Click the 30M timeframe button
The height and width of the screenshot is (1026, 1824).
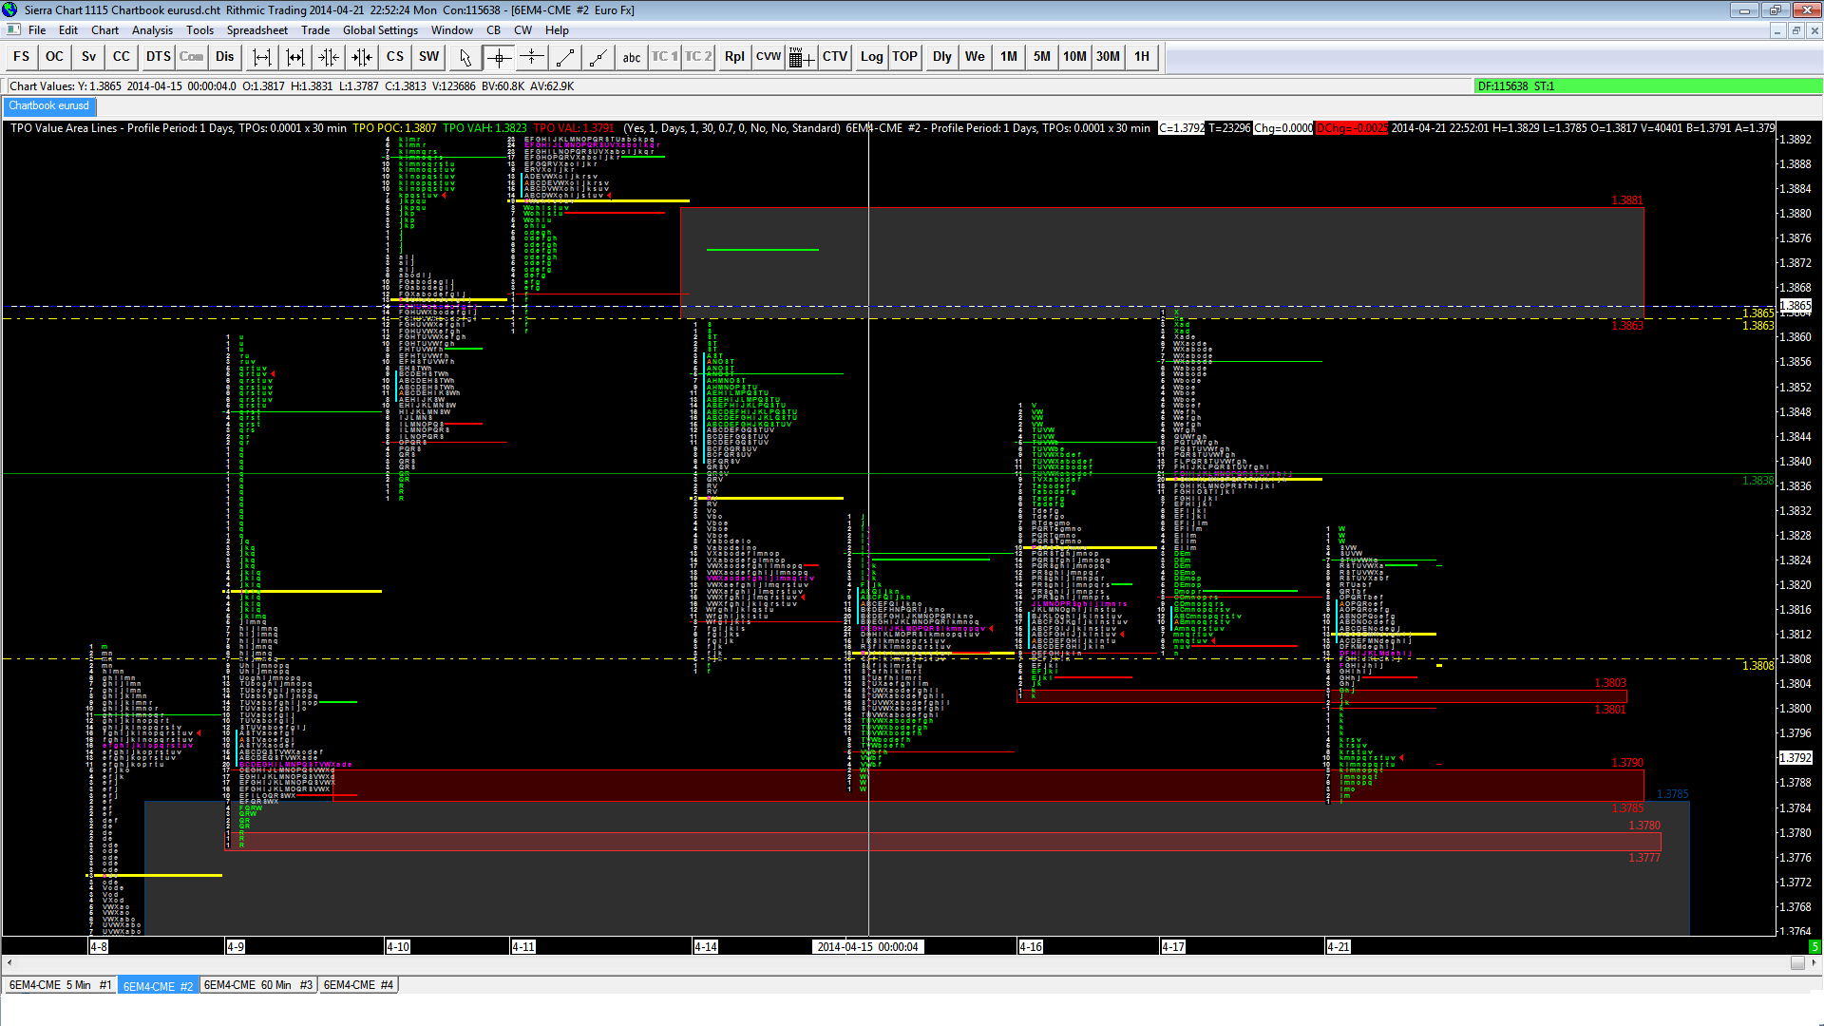[x=1108, y=57]
